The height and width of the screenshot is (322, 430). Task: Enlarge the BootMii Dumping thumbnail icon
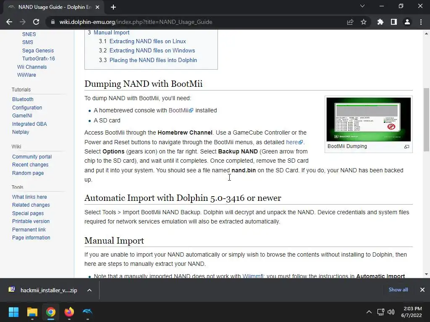[406, 147]
